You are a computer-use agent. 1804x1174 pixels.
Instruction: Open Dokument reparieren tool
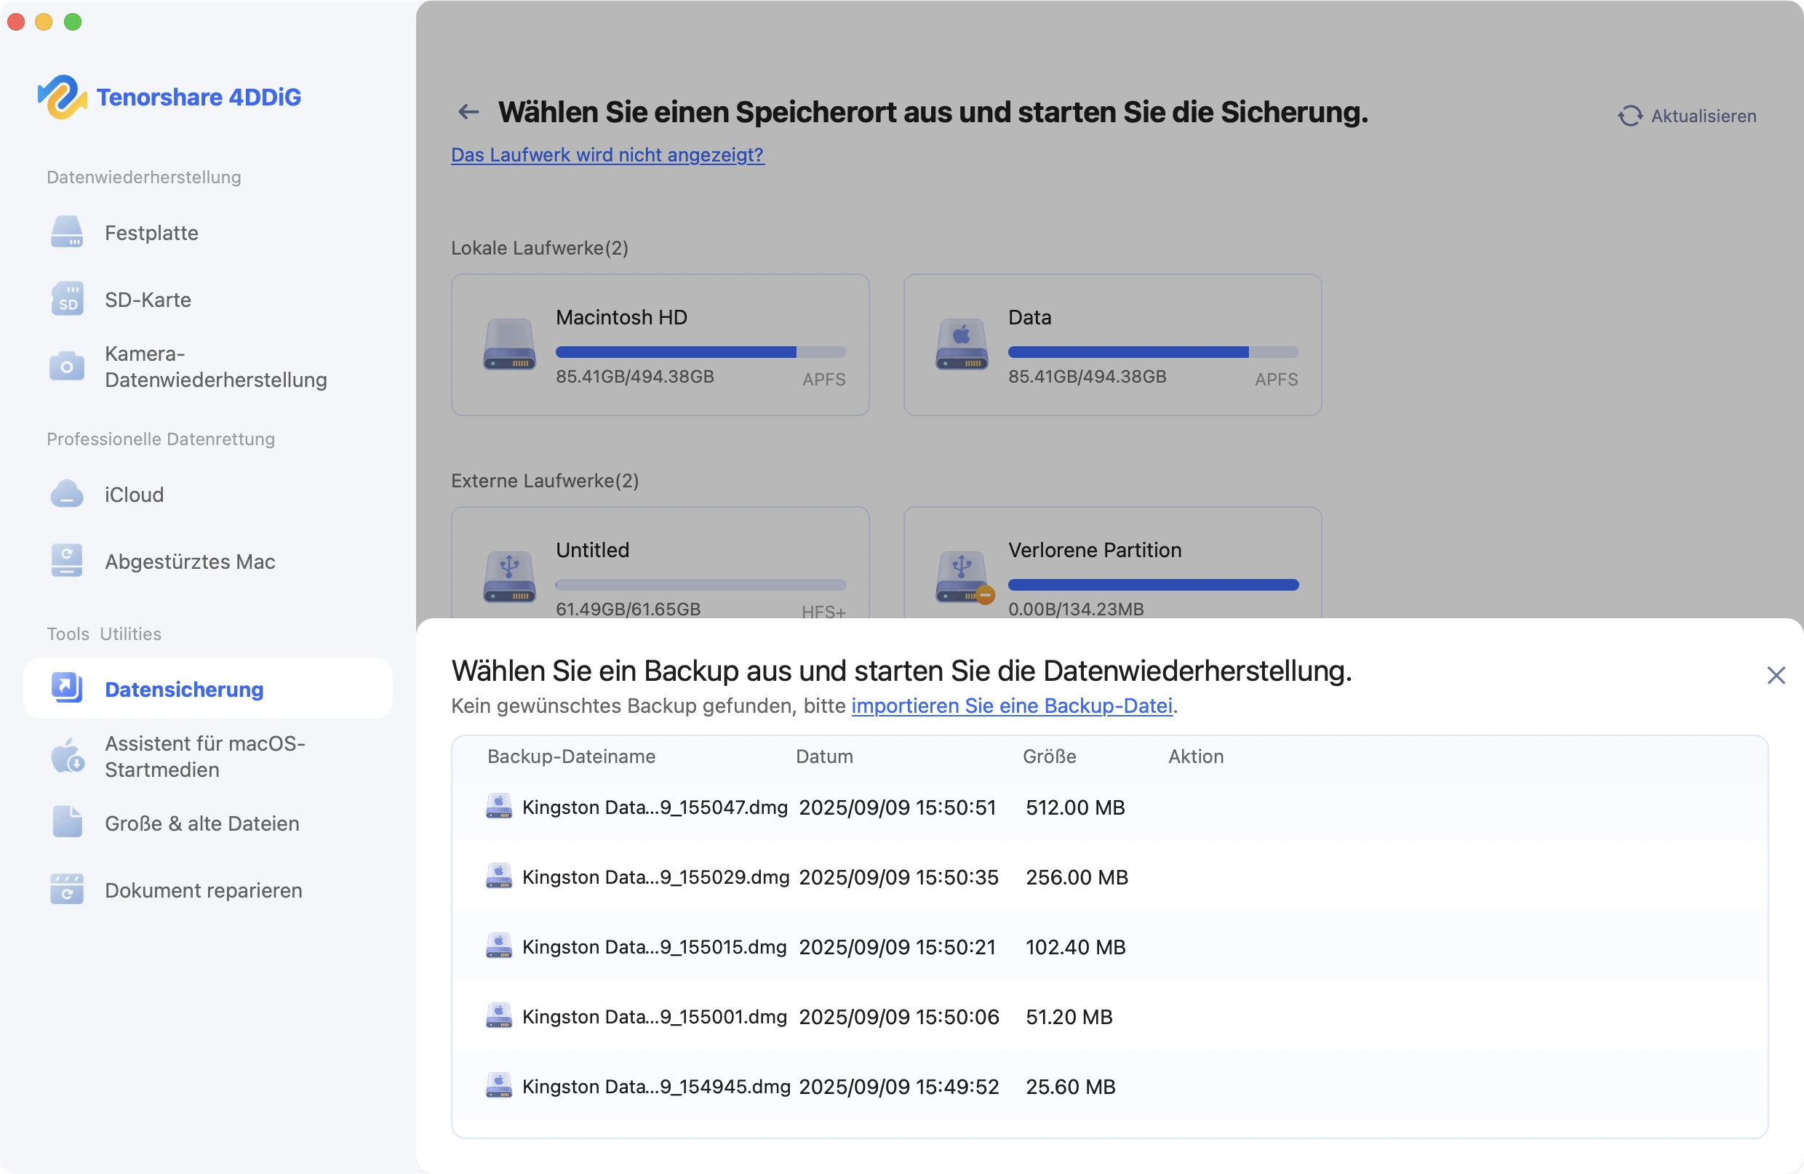coord(208,889)
